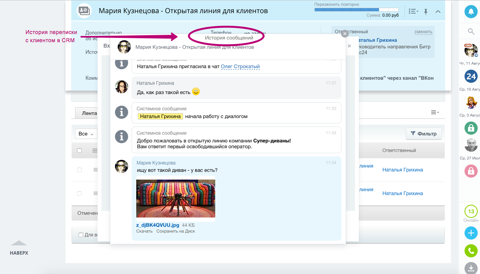Viewport: 480px width, 274px height.
Task: Click the blue plus button in sidebar
Action: click(471, 233)
